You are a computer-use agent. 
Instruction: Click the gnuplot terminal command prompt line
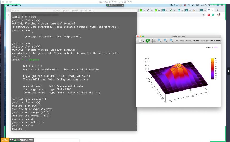tap(25, 129)
